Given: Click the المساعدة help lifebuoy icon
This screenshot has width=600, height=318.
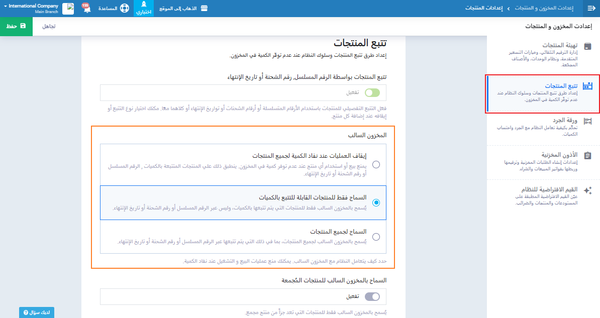Looking at the screenshot, I should pos(125,9).
